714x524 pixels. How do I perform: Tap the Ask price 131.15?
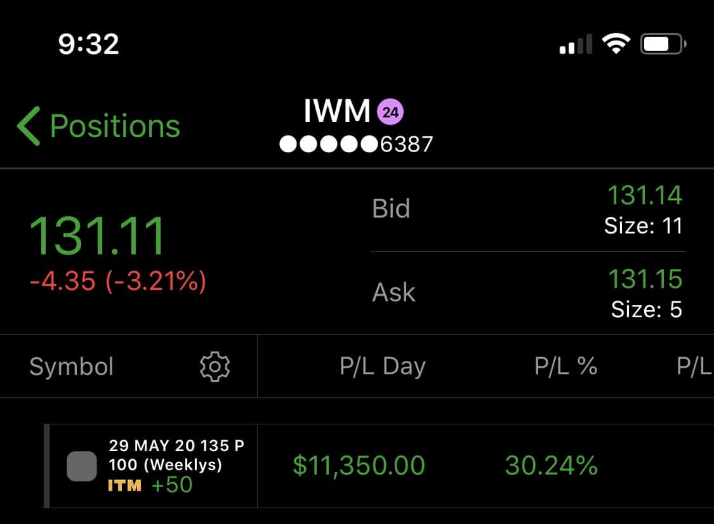click(645, 278)
